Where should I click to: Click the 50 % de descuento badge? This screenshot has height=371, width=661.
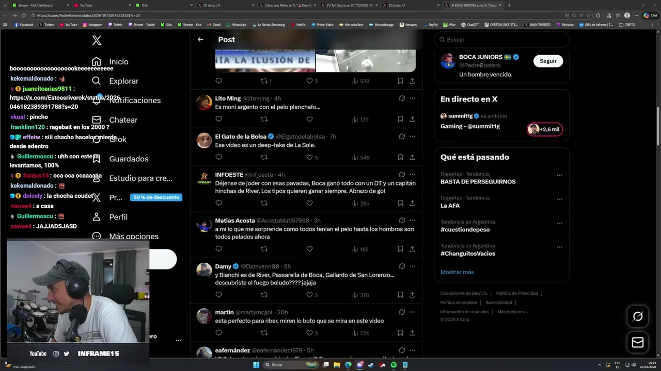(156, 197)
